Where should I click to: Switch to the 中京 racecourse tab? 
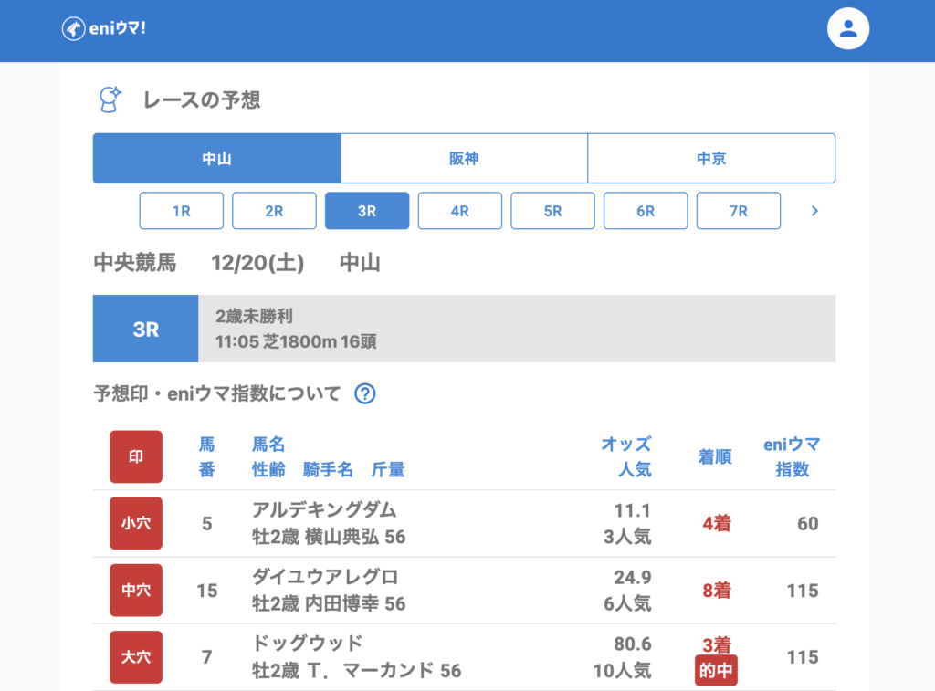(711, 159)
